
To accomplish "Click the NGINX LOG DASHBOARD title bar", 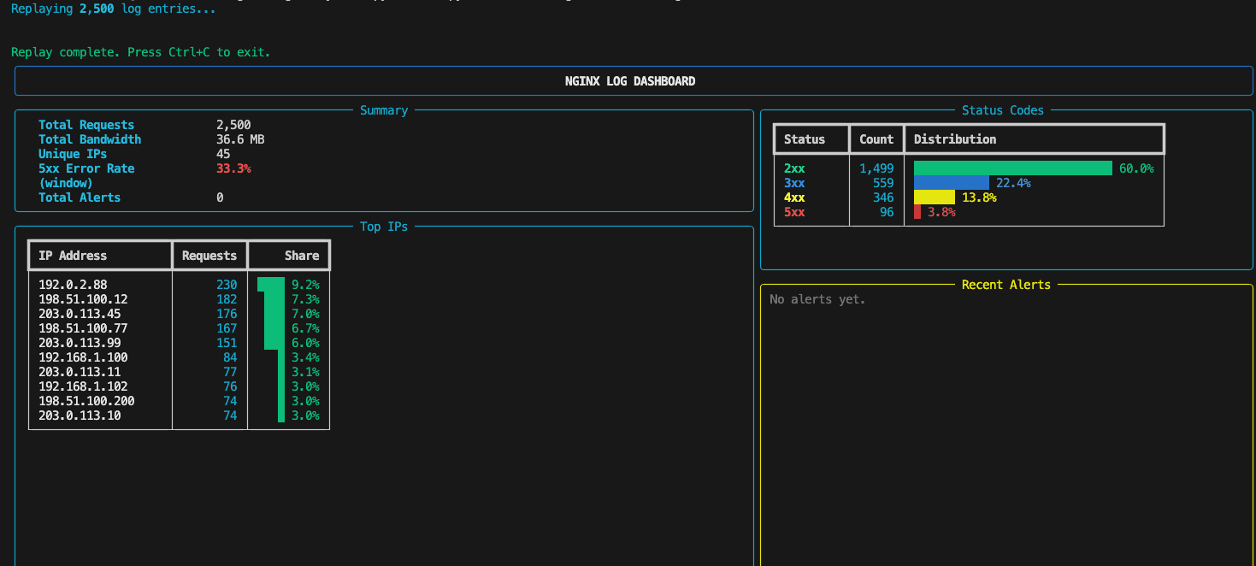I will coord(629,80).
